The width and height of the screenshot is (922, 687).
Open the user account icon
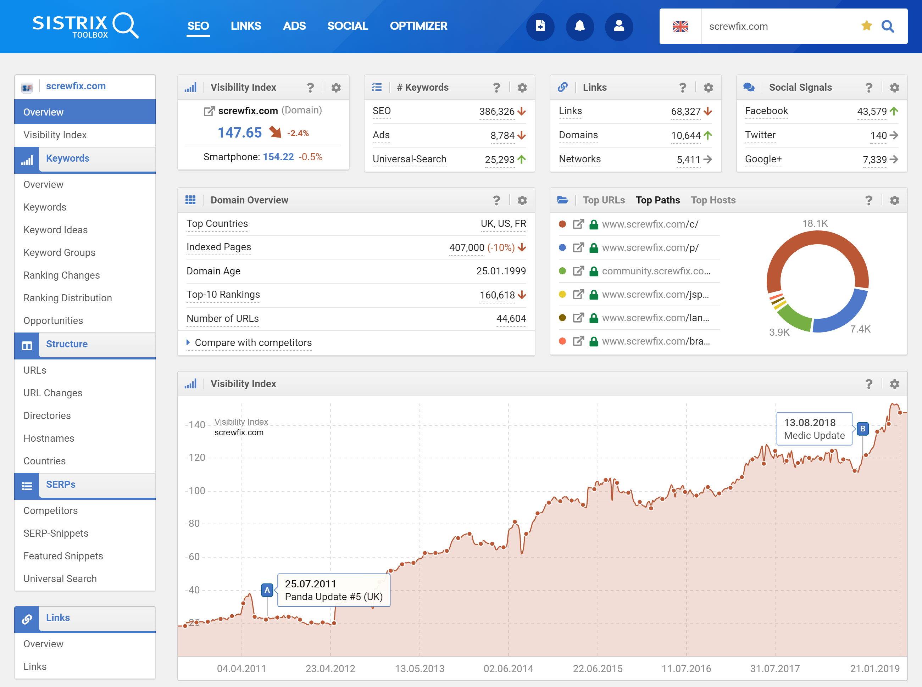(619, 26)
